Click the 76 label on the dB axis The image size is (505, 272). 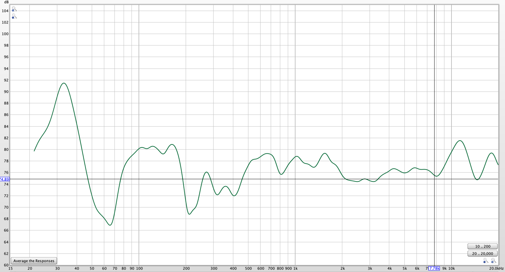[6, 173]
